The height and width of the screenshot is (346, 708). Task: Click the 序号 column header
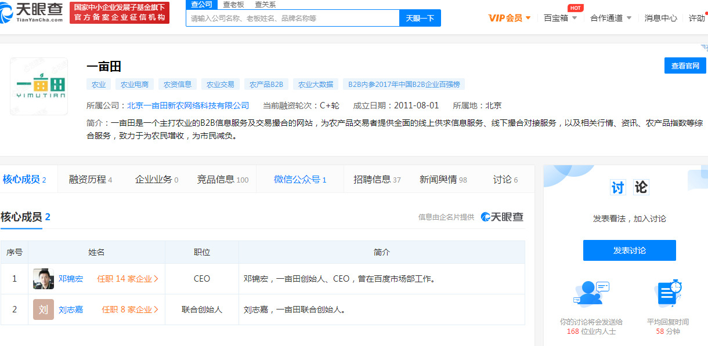(15, 252)
